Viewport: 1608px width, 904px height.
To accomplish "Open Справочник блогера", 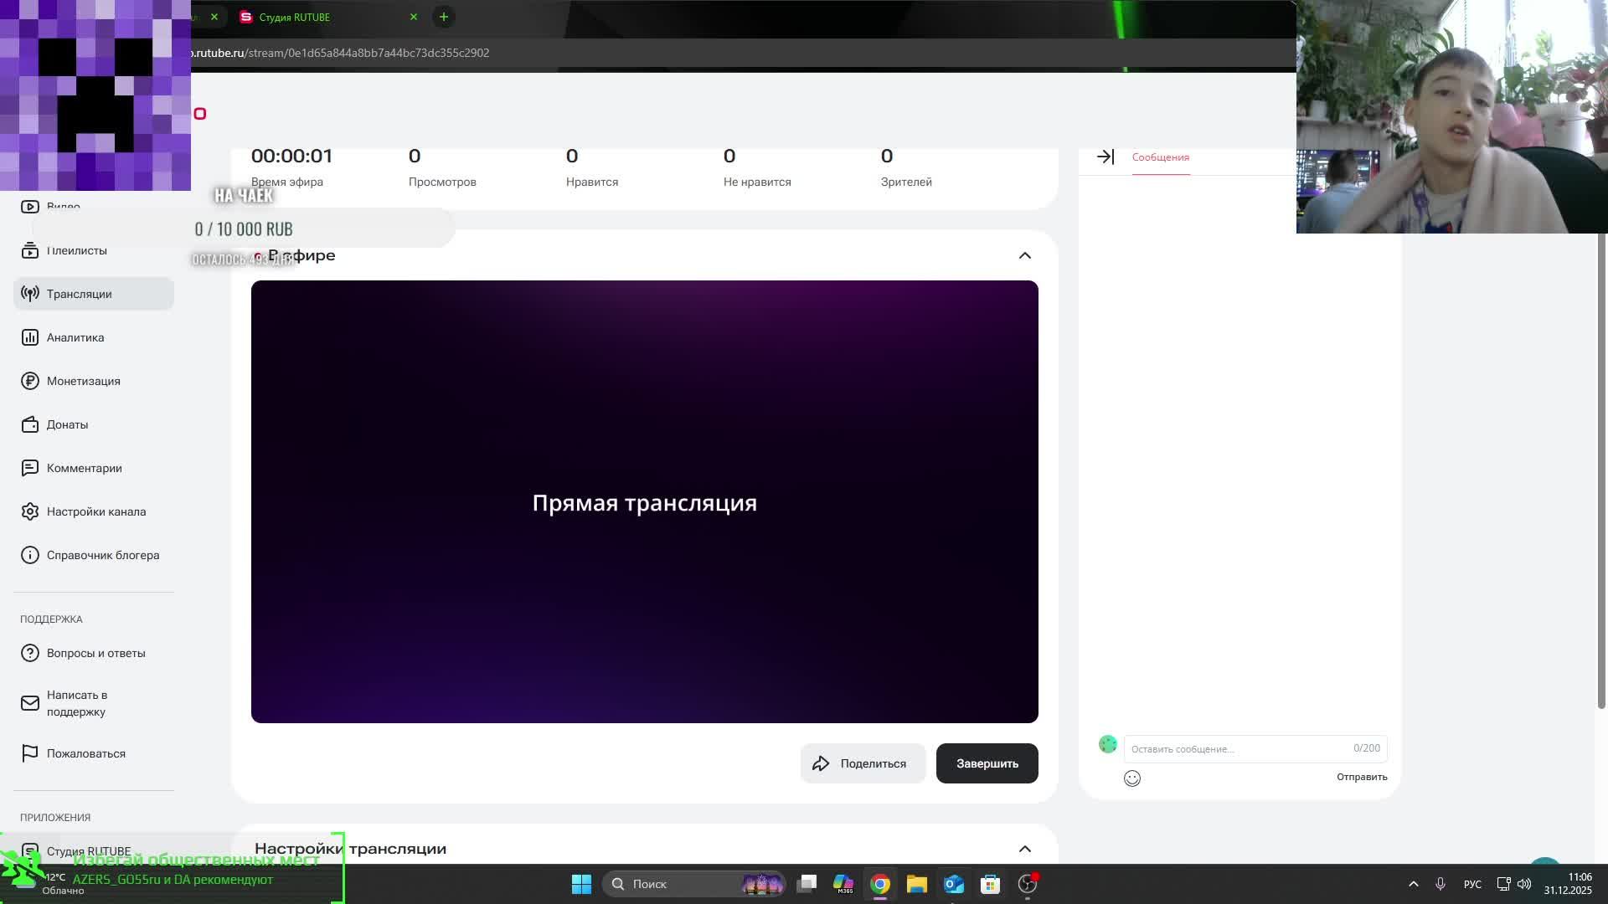I will [x=103, y=555].
